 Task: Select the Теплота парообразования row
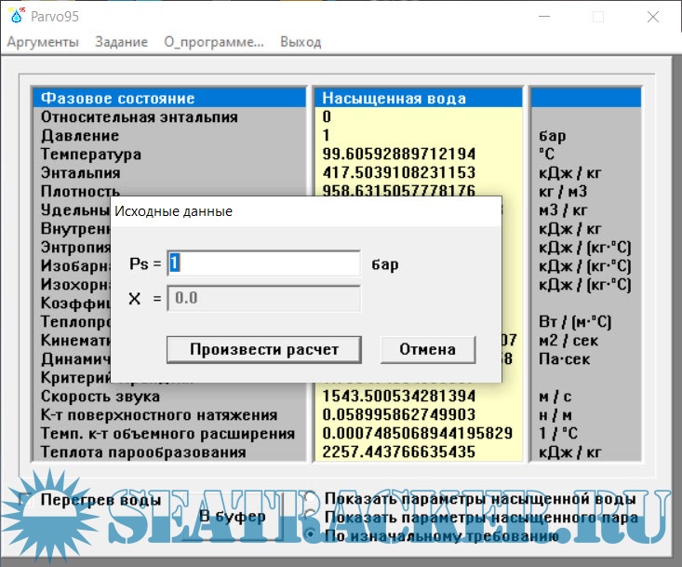click(x=169, y=452)
